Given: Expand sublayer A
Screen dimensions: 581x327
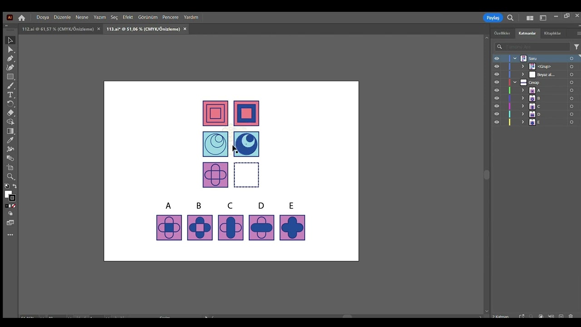Looking at the screenshot, I should point(523,90).
